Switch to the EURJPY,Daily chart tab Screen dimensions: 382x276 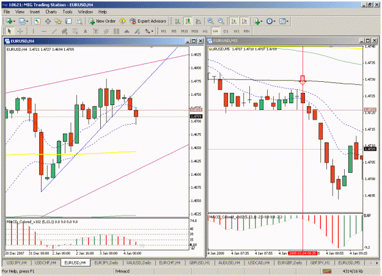[x=106, y=263]
